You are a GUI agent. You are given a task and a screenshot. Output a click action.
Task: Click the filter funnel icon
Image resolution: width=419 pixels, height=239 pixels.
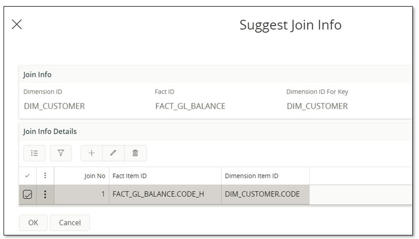61,153
